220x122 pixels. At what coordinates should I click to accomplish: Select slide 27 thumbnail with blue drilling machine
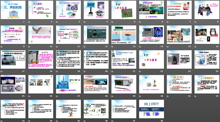pyautogui.click(x=68, y=84)
